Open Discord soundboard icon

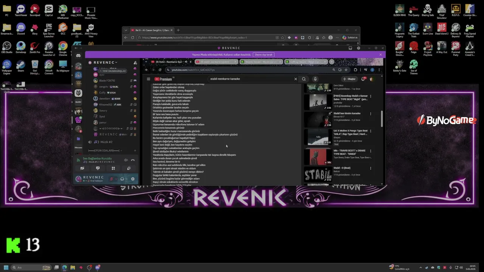click(x=129, y=168)
